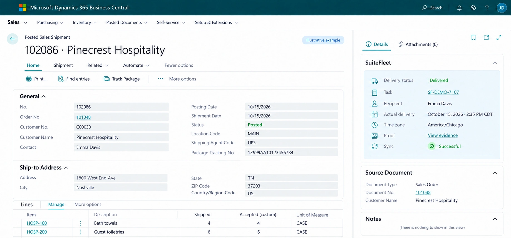Open the Posted Documents dropdown
This screenshot has width=511, height=238.
pyautogui.click(x=127, y=23)
